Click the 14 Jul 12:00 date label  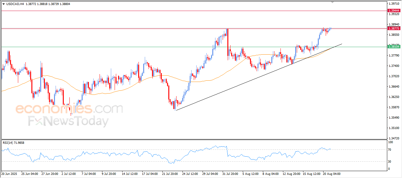point(130,174)
